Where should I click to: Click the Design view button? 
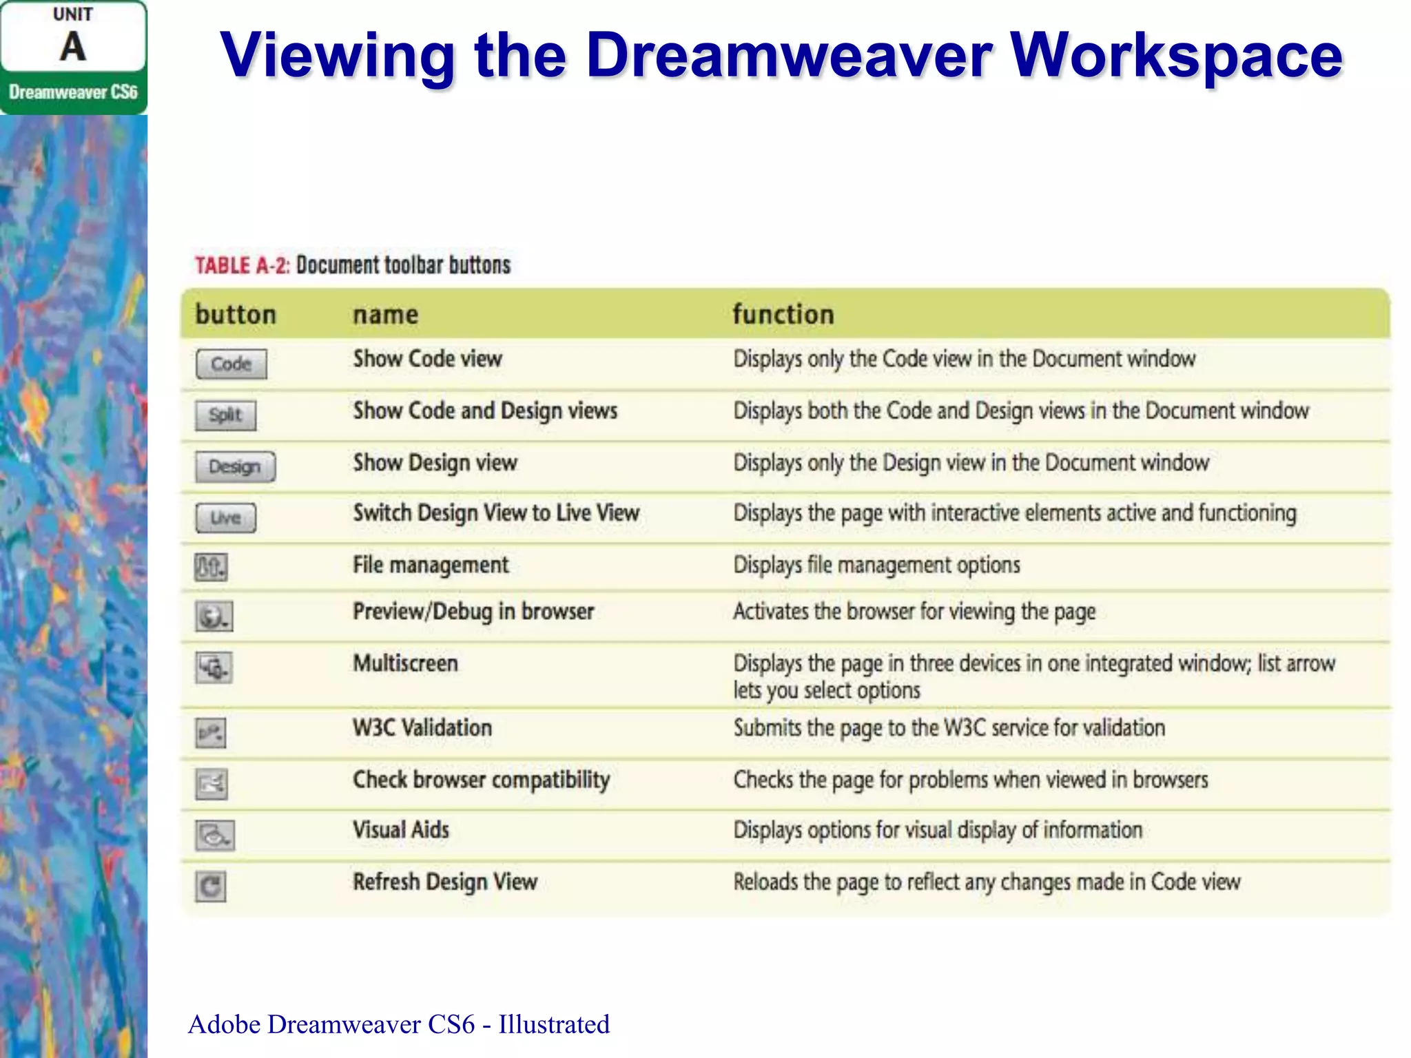click(235, 466)
